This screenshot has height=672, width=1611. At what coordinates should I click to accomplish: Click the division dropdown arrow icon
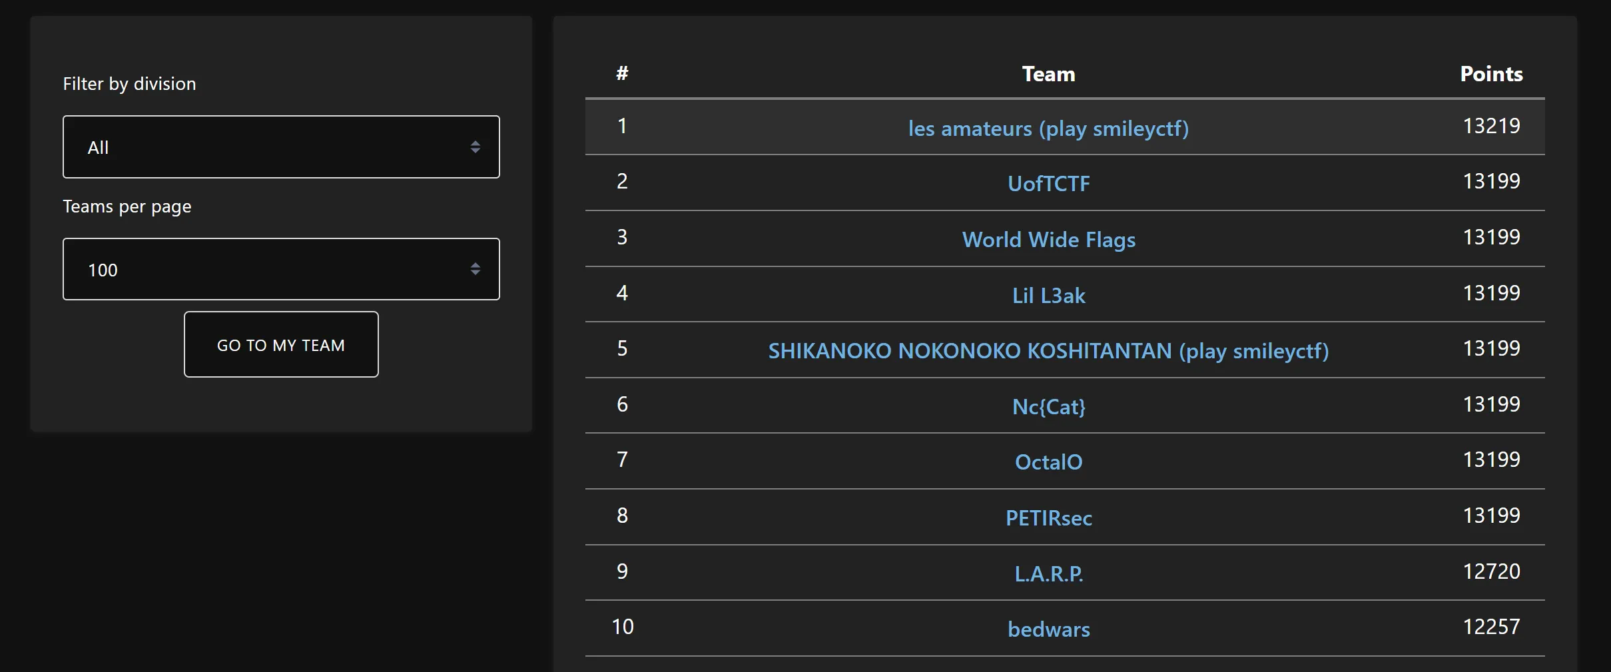(x=475, y=147)
